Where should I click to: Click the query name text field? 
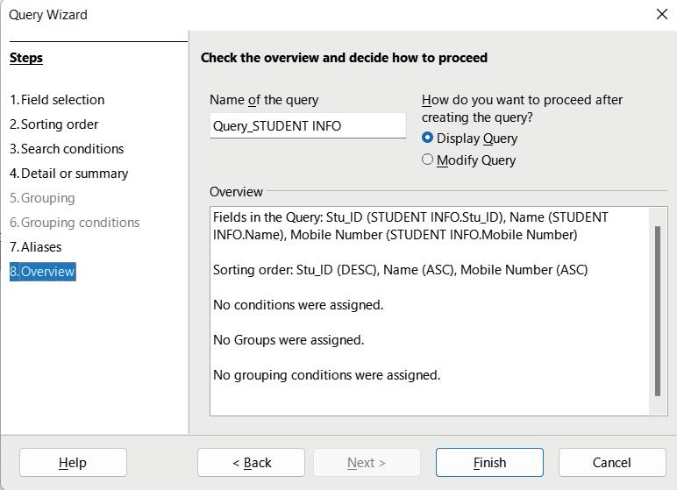pyautogui.click(x=308, y=125)
